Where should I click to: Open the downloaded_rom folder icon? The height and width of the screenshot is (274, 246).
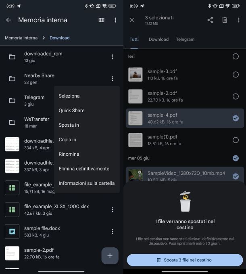coord(12,57)
